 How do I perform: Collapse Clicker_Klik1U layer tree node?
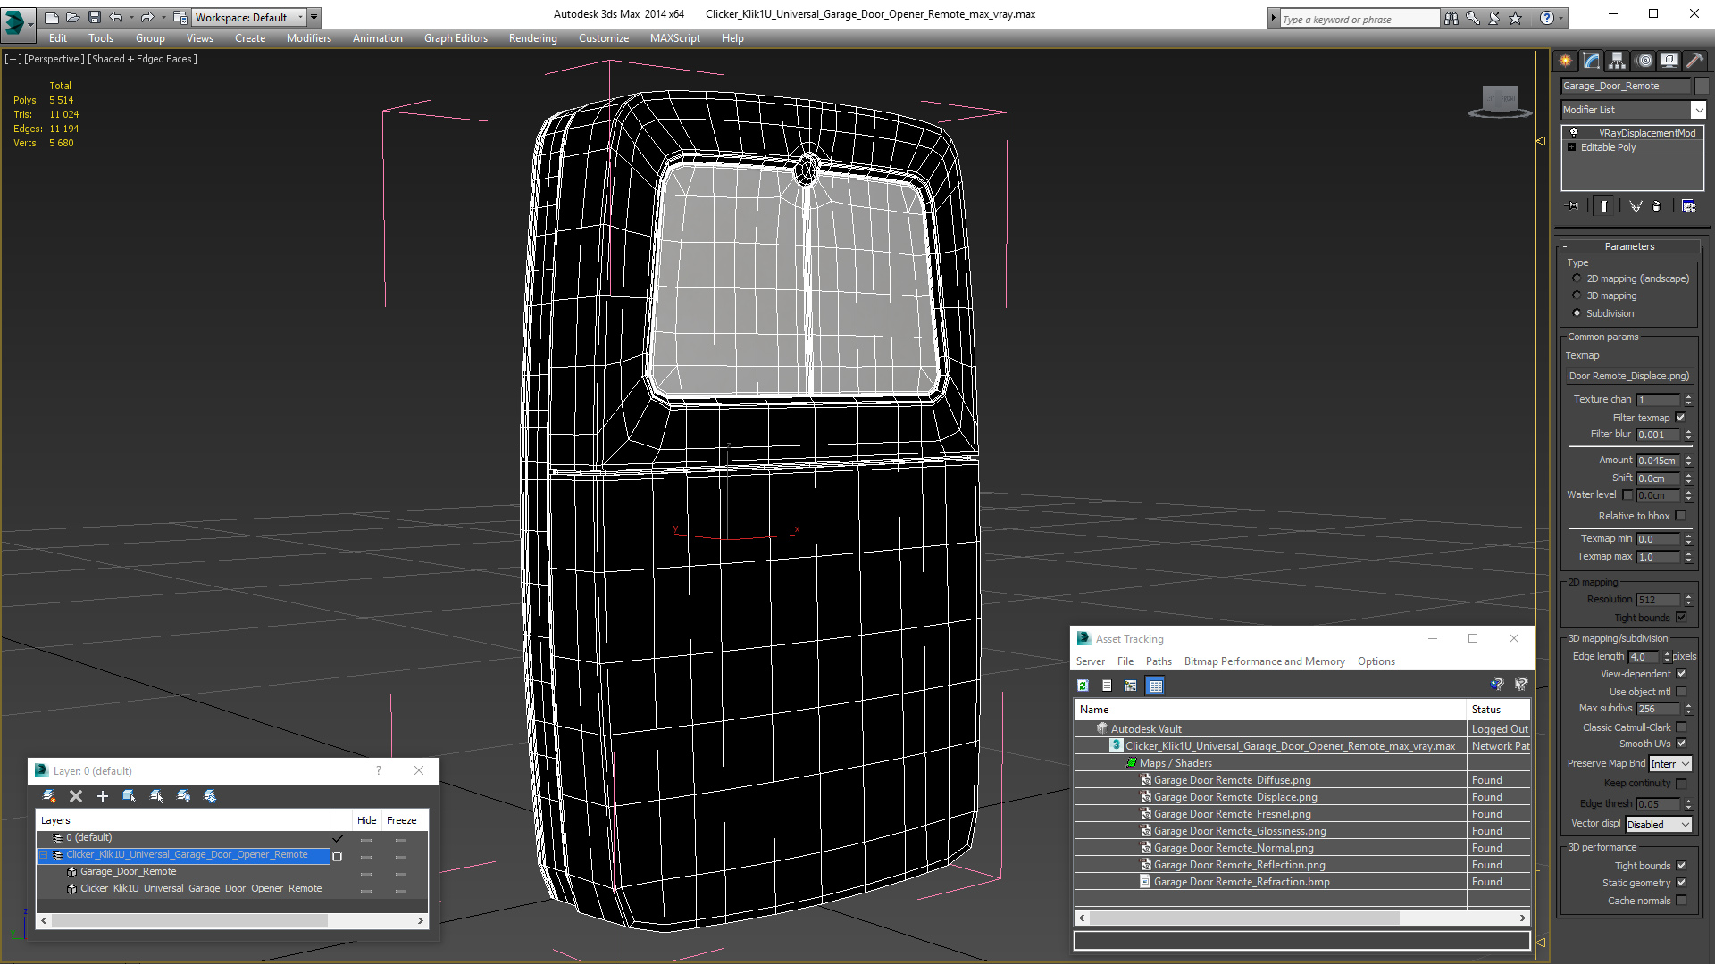43,855
